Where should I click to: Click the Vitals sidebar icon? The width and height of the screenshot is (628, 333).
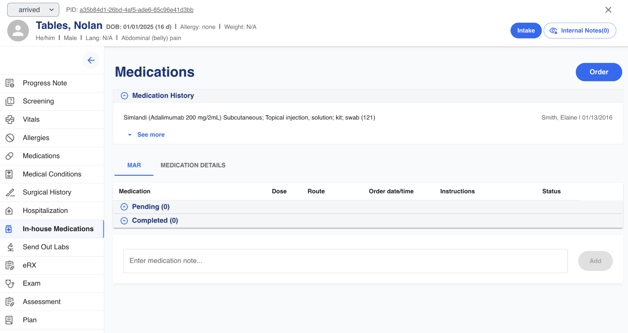(x=10, y=119)
